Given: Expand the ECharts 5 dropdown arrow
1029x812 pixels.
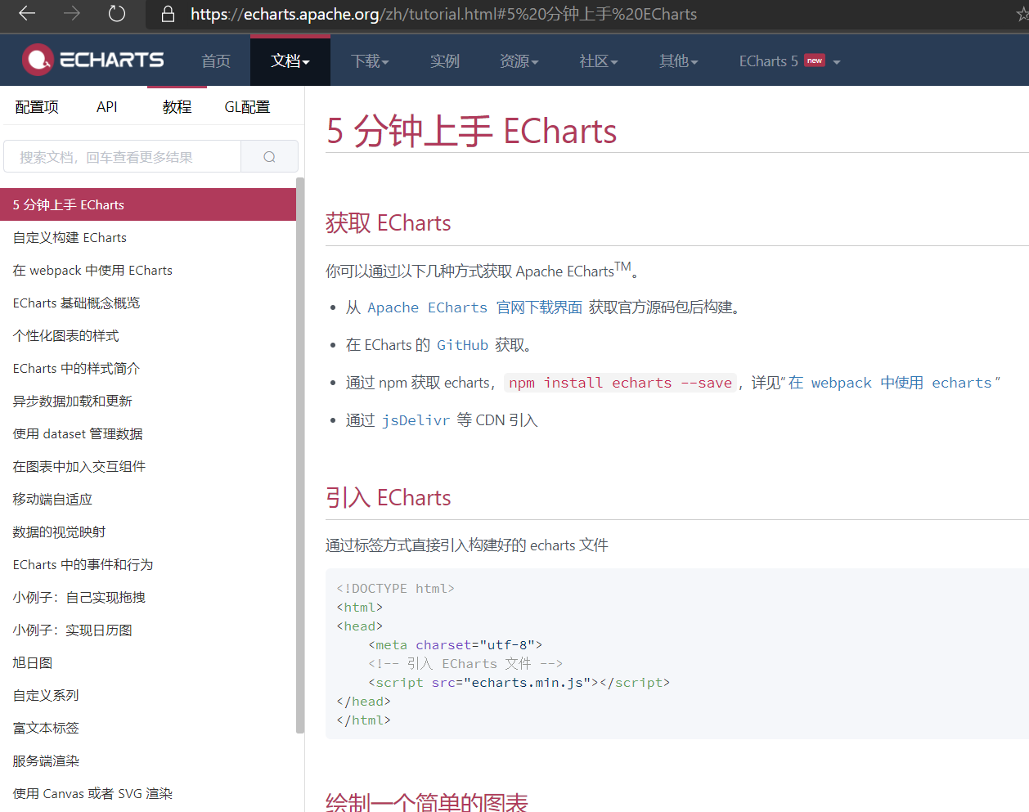Looking at the screenshot, I should (x=836, y=62).
